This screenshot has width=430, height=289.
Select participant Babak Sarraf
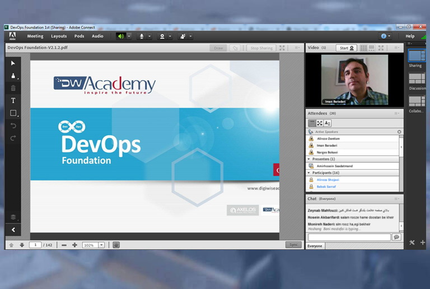coord(353,187)
